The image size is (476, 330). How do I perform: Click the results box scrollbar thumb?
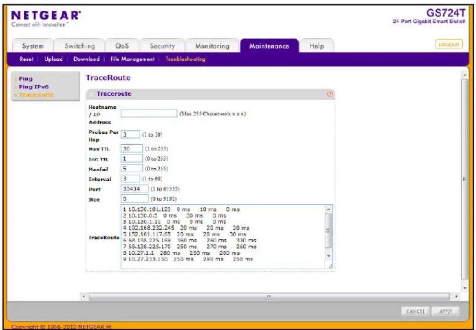[328, 230]
